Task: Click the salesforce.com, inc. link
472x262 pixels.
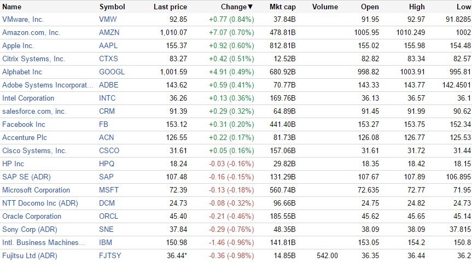Action: (x=34, y=111)
